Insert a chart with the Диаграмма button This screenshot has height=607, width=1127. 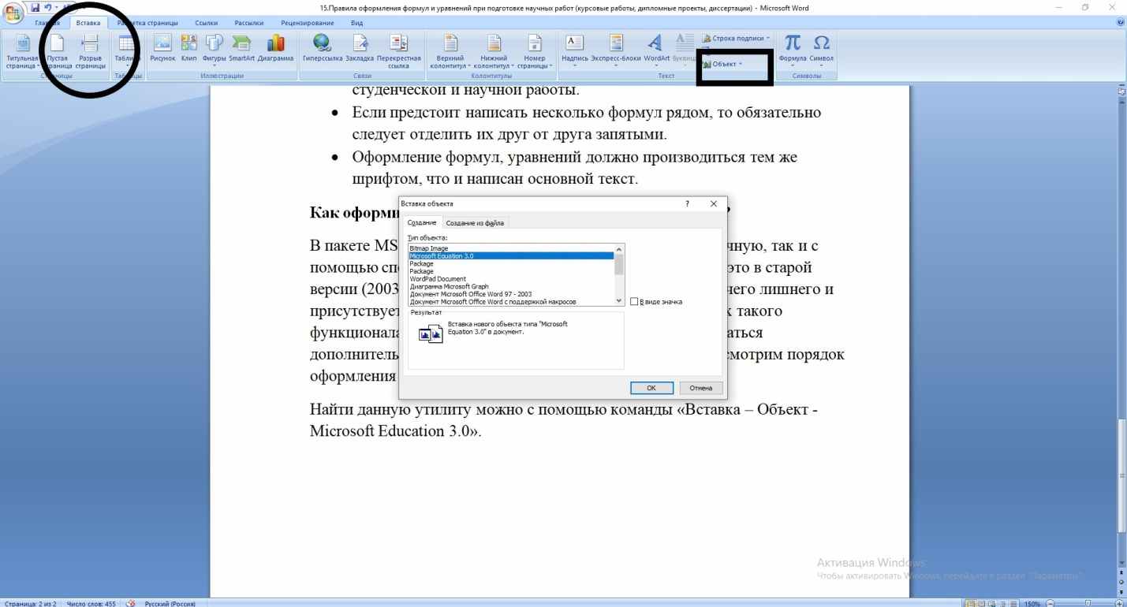pyautogui.click(x=275, y=49)
